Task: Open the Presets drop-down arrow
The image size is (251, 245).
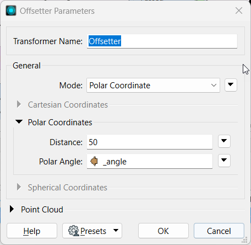Action: point(116,230)
